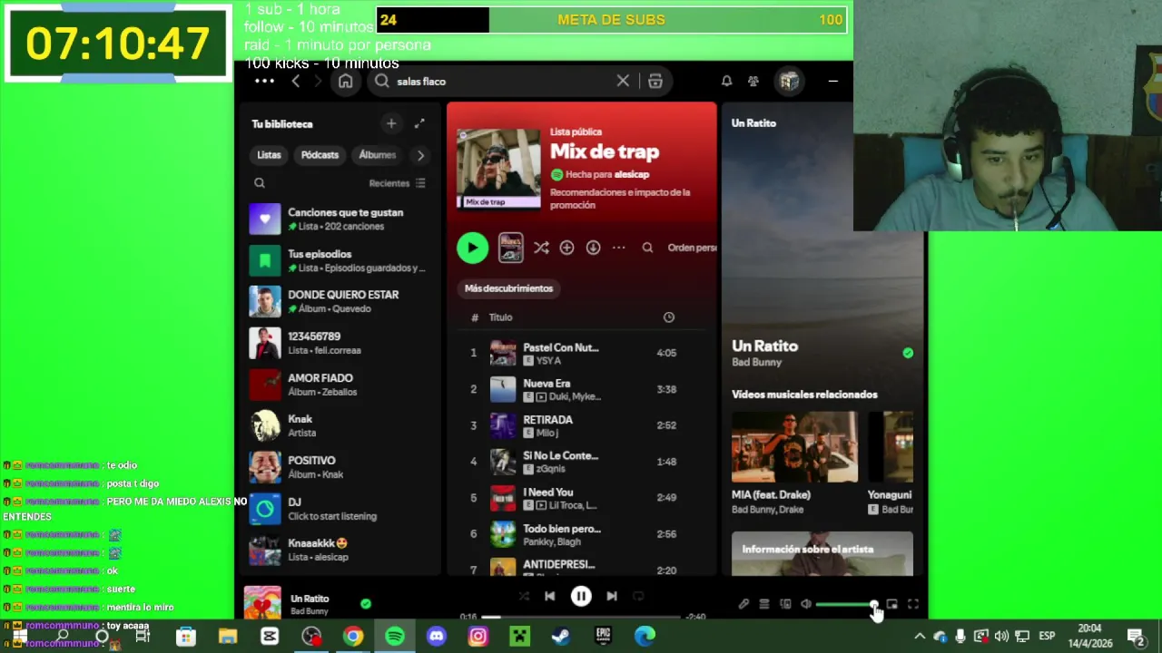This screenshot has width=1162, height=653.
Task: Select the Si No Le Contesto track
Action: point(581,462)
